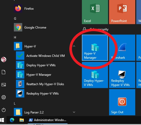This screenshot has width=141, height=125.
Task: Launch the Excel tile
Action: (x=95, y=12)
